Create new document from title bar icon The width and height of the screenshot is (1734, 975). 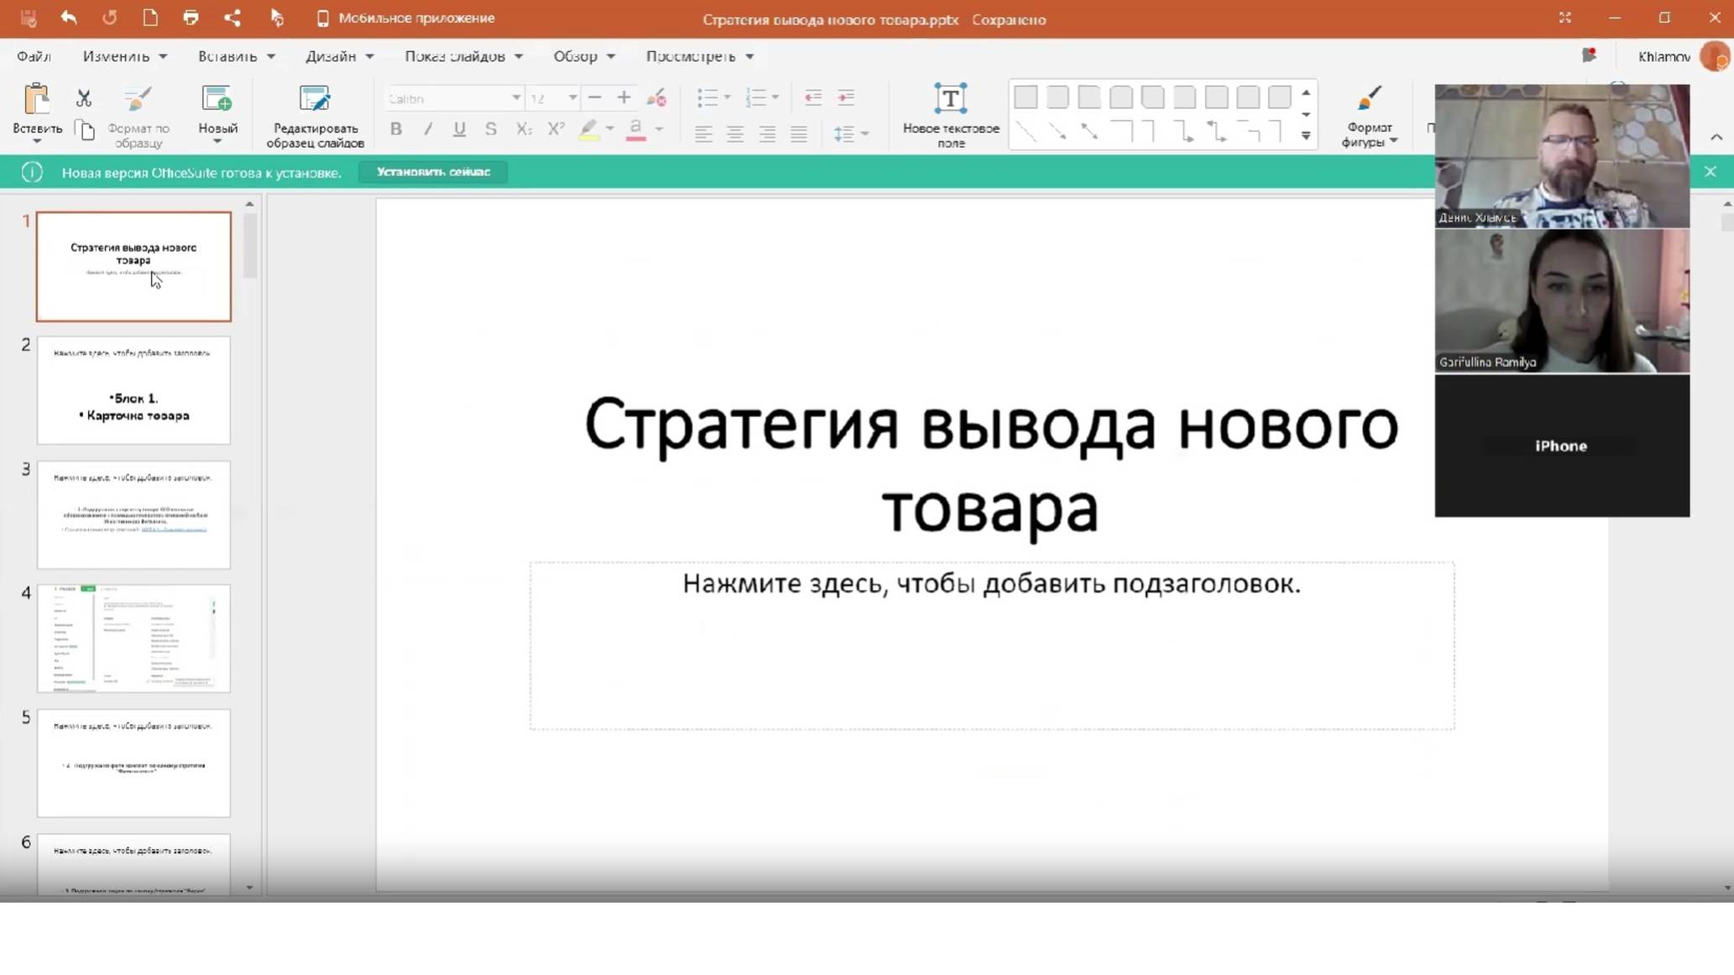(150, 18)
